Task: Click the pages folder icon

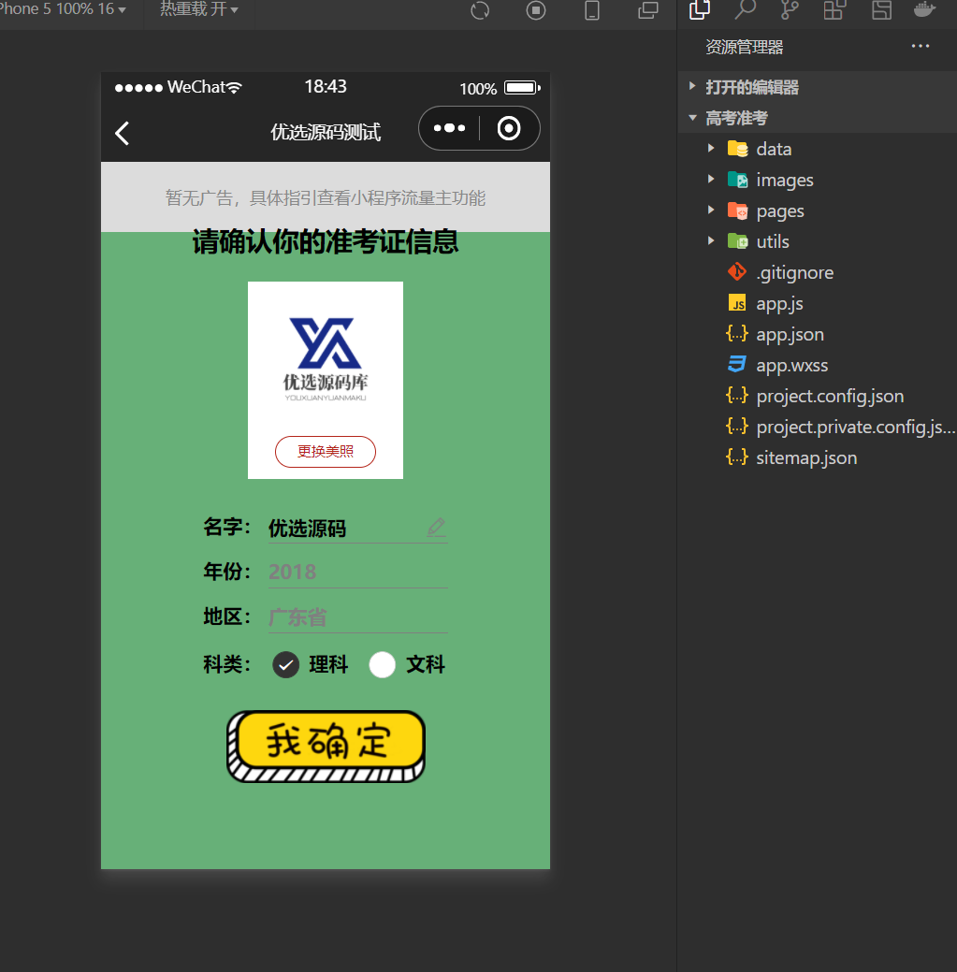Action: [x=737, y=210]
